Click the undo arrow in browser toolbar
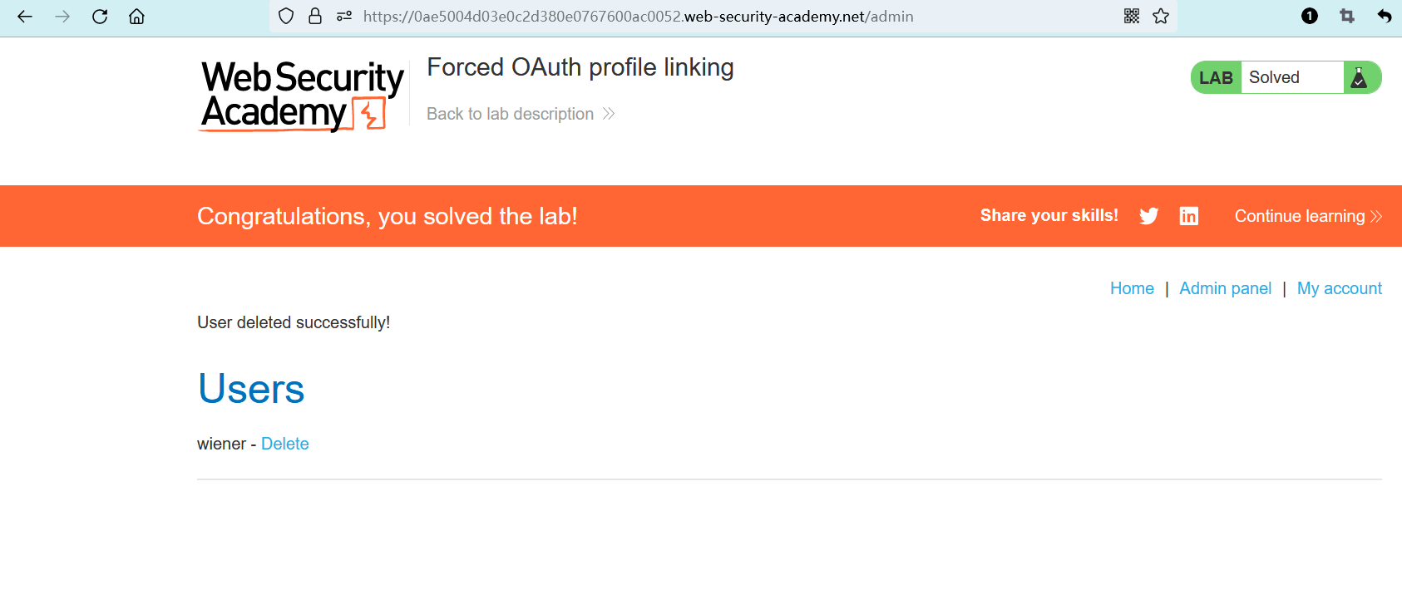Screen dimensions: 1402x609 click(x=1384, y=17)
